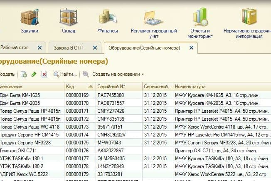
Task: Click serial number L4N3Y20949
Action: [111, 166]
